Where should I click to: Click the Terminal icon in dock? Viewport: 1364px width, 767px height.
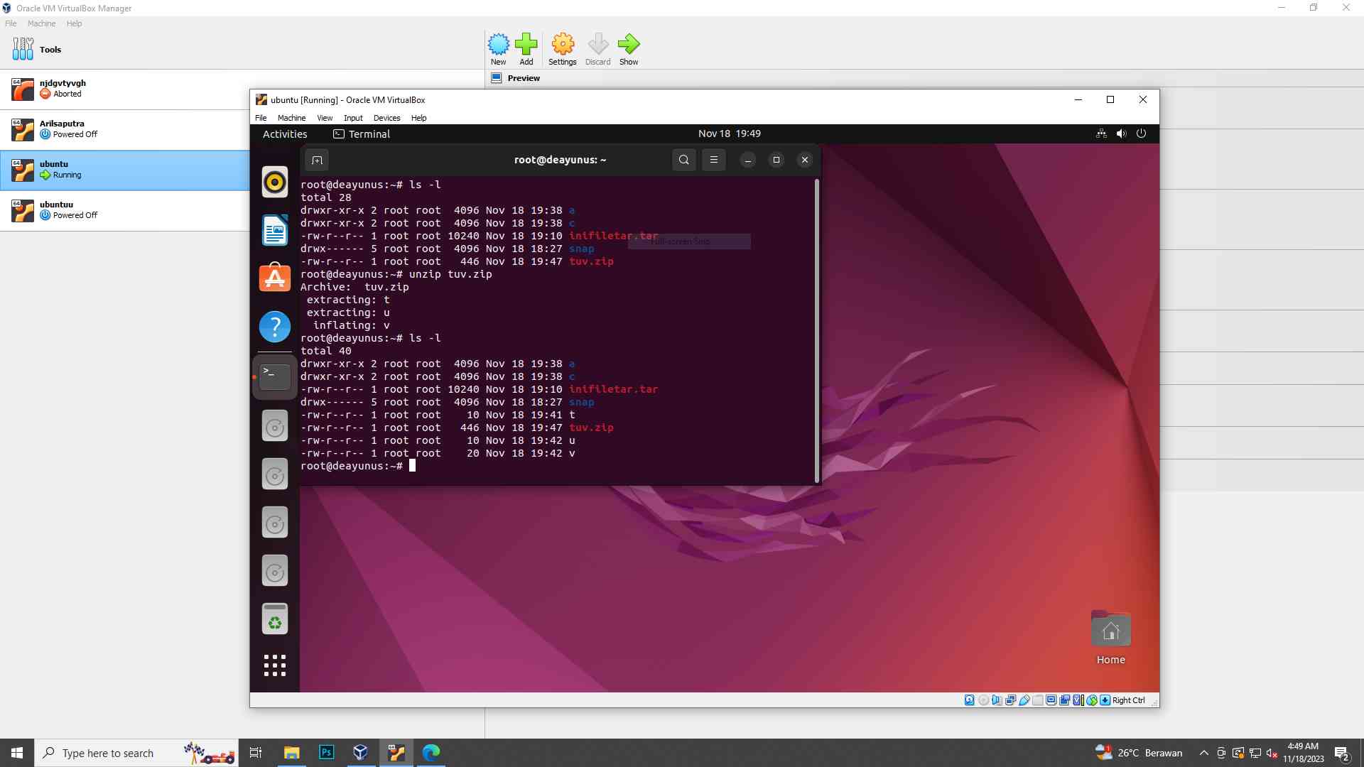pos(274,376)
